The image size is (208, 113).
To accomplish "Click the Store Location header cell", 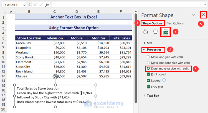I will [x=29, y=38].
